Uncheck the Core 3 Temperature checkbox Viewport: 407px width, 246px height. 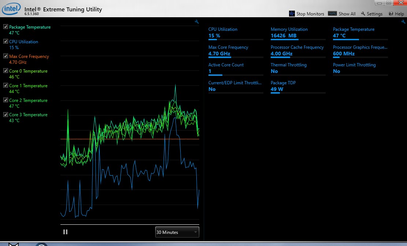point(5,114)
